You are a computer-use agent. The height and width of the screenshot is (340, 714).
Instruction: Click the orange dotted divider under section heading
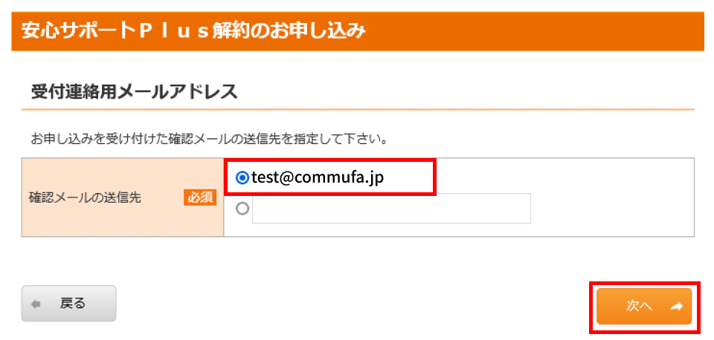pyautogui.click(x=357, y=110)
